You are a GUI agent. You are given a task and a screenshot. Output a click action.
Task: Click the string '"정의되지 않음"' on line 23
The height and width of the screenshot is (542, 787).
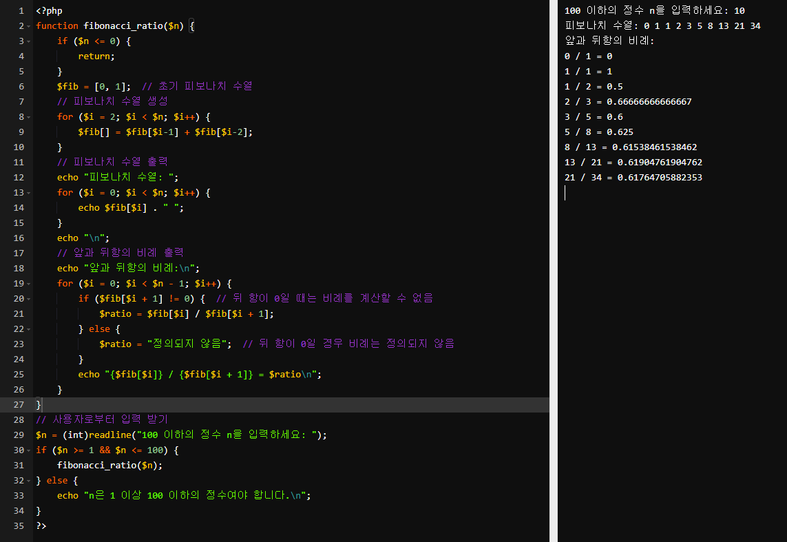(187, 344)
